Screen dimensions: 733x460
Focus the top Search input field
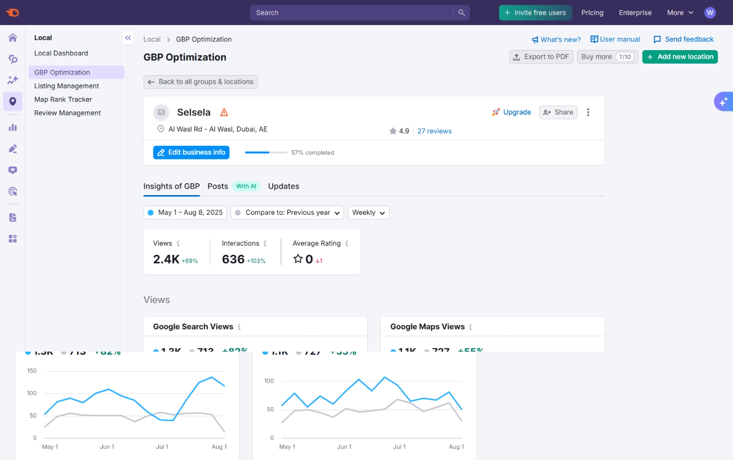point(352,13)
